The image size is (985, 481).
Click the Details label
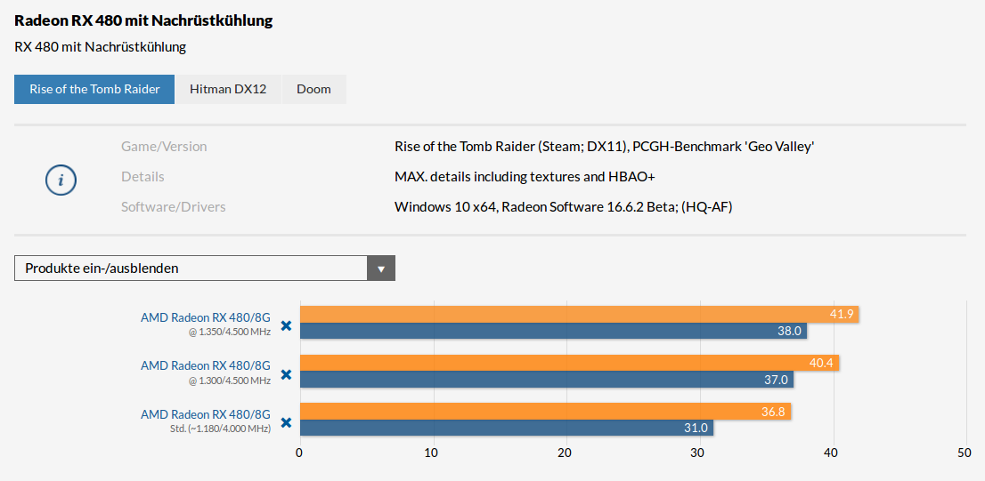[142, 177]
